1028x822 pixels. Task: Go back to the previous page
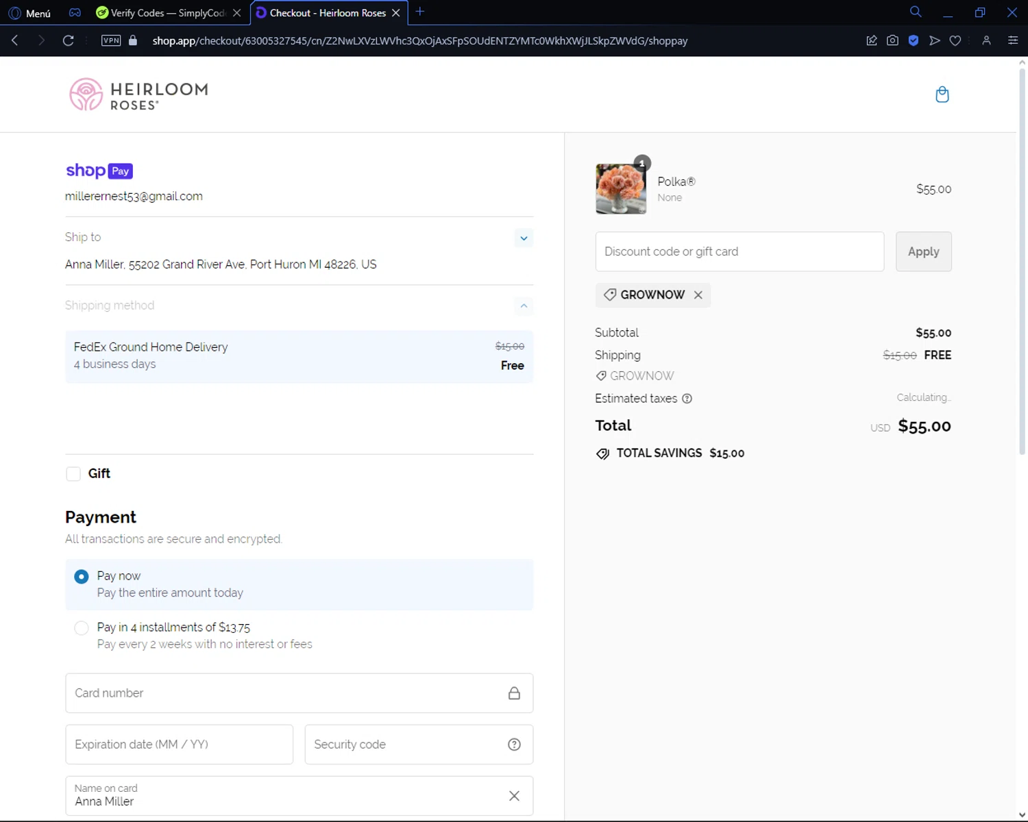tap(14, 40)
